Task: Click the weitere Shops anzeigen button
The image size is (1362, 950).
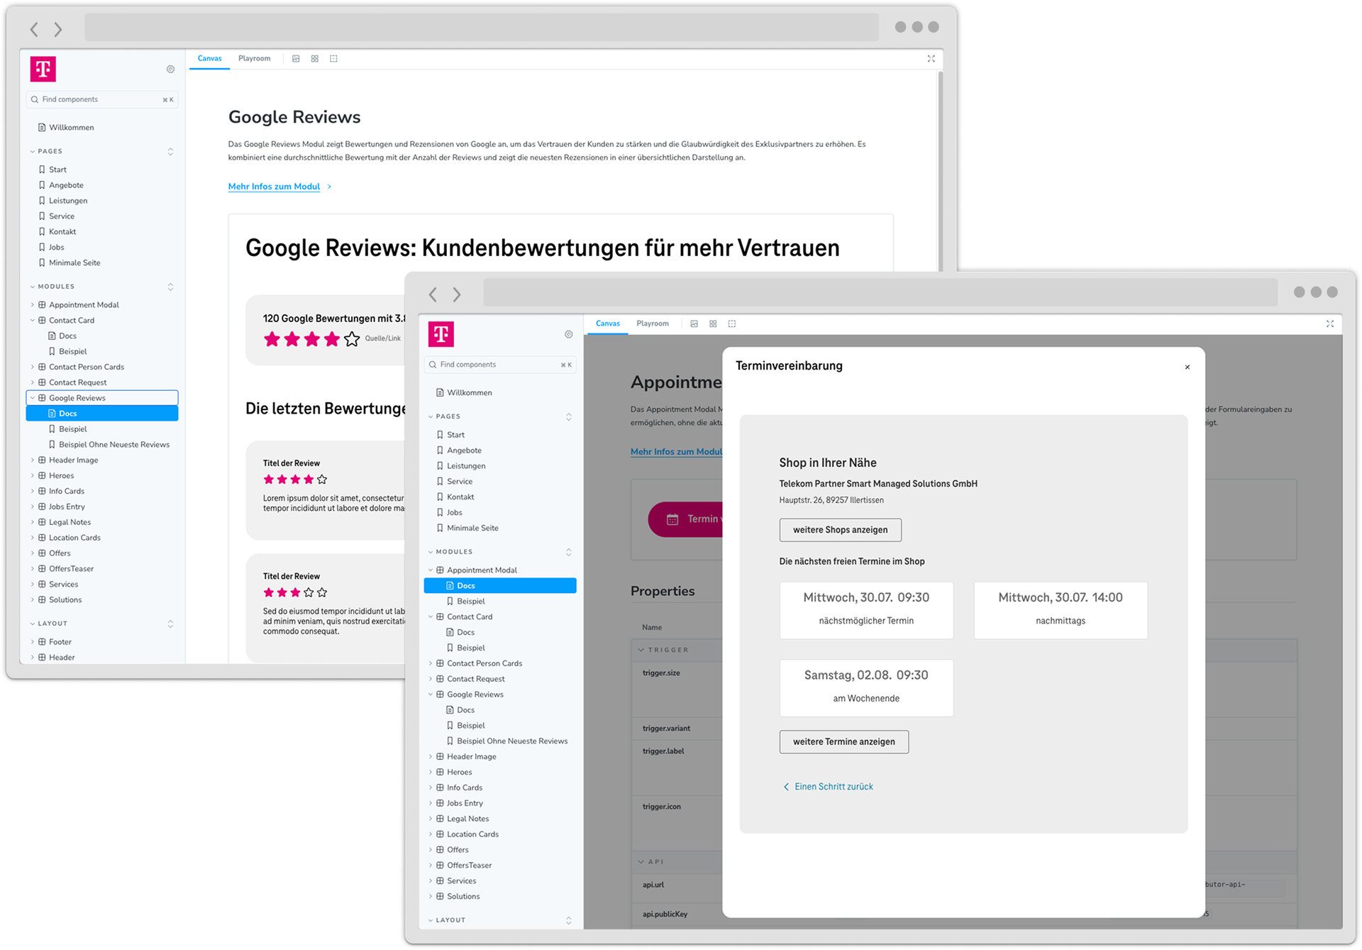Action: (x=840, y=530)
